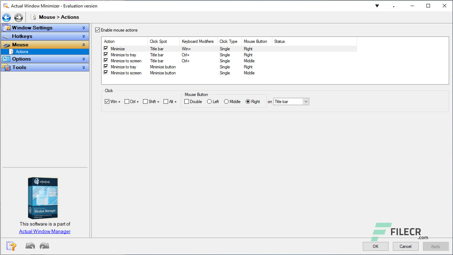Image resolution: width=453 pixels, height=255 pixels.
Task: Click the pin icon in title bar
Action: [x=377, y=6]
